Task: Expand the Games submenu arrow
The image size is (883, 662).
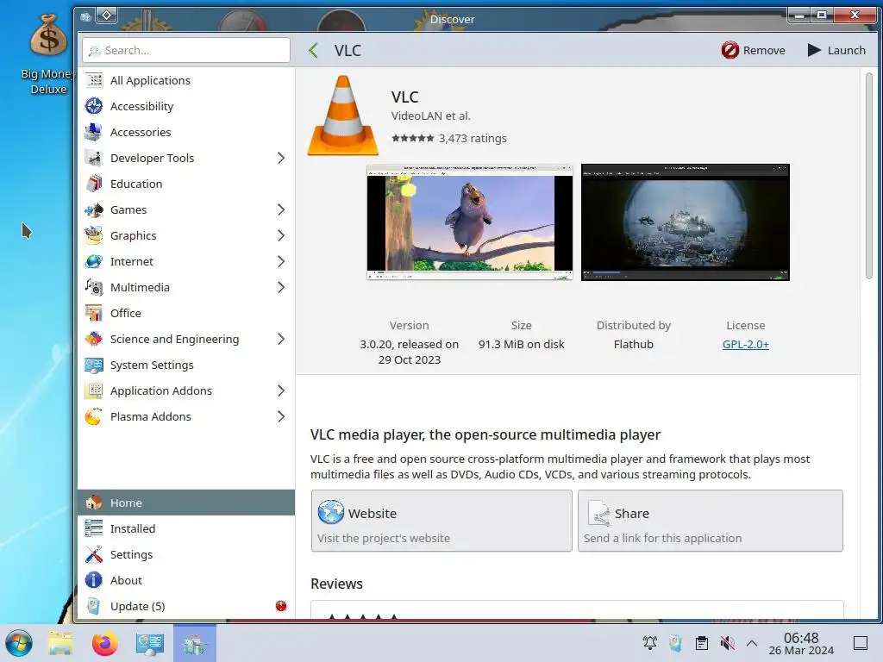Action: click(281, 209)
